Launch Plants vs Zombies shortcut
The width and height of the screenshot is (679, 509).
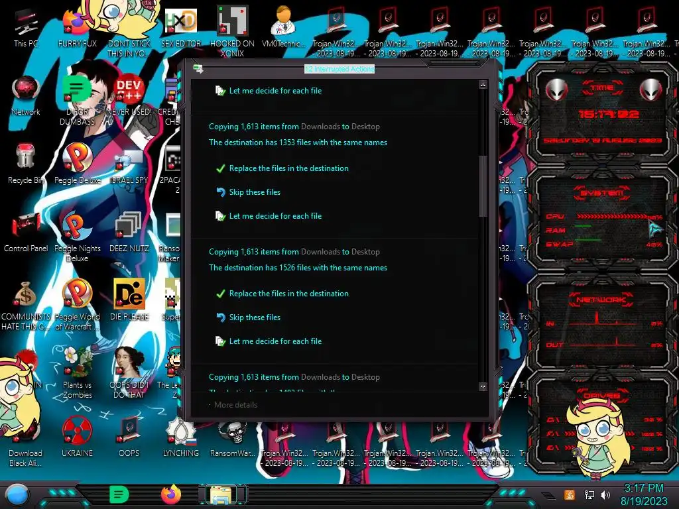point(77,373)
